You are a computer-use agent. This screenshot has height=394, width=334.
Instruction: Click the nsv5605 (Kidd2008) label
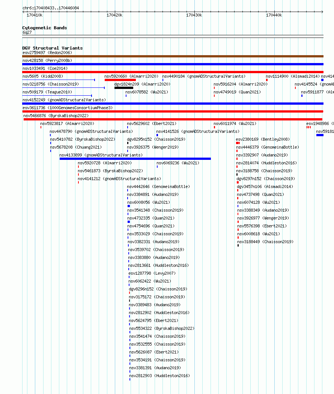pyautogui.click(x=43, y=76)
